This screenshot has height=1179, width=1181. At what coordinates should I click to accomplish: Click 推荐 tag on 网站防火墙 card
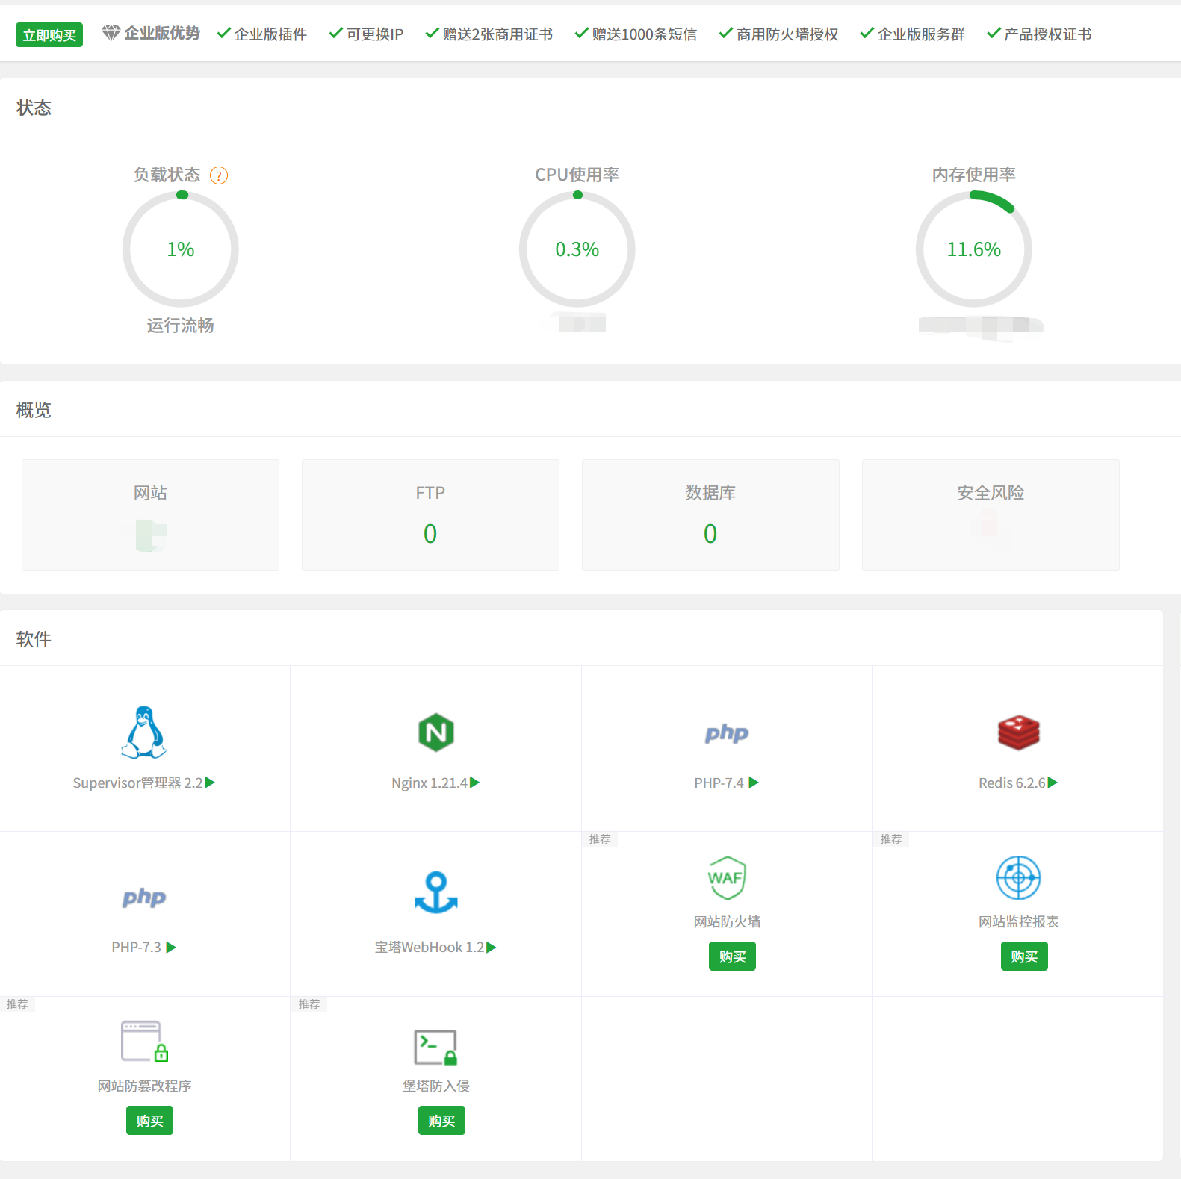point(600,839)
